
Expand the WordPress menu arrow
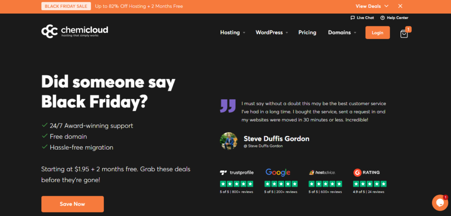click(x=287, y=33)
